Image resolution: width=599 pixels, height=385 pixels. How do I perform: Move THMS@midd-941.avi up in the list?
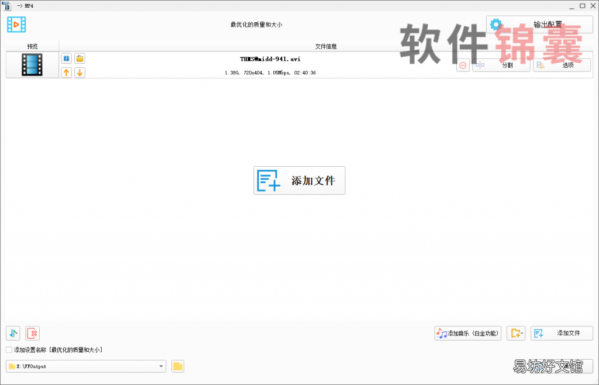pos(67,72)
